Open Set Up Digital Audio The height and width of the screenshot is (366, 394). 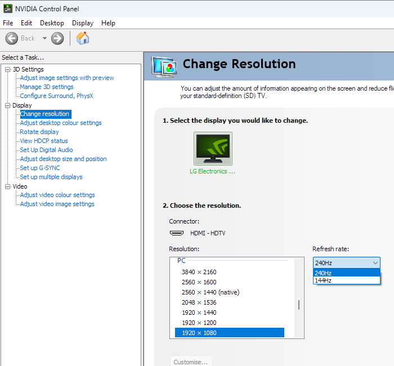[47, 150]
